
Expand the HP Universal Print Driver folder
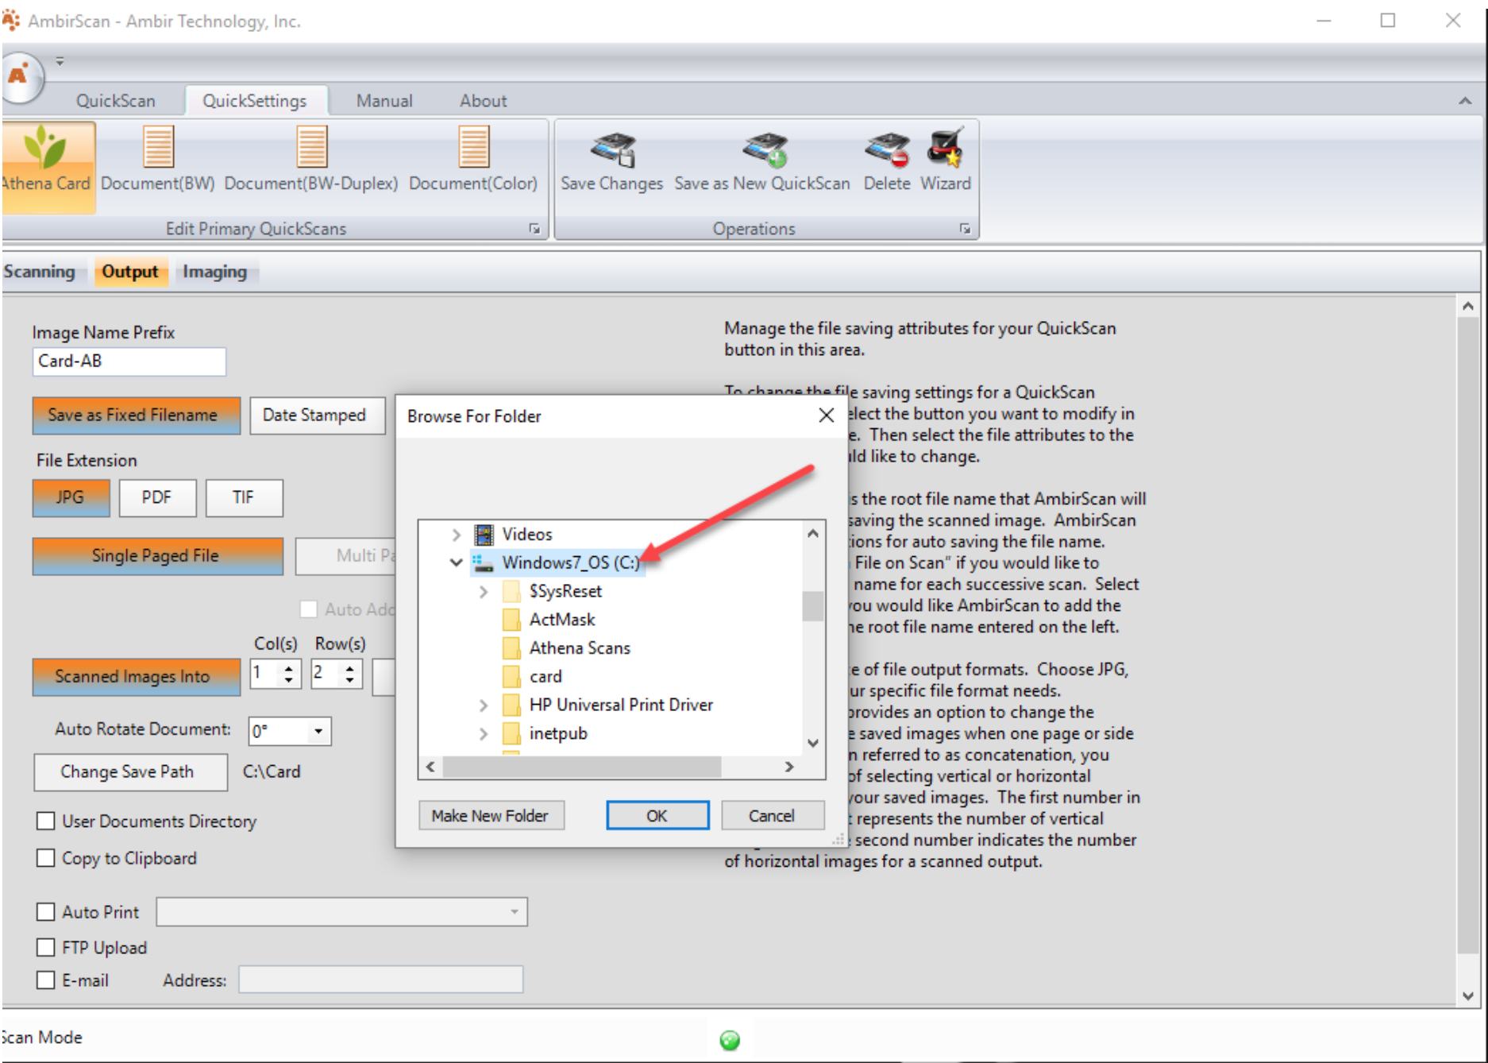tap(484, 705)
